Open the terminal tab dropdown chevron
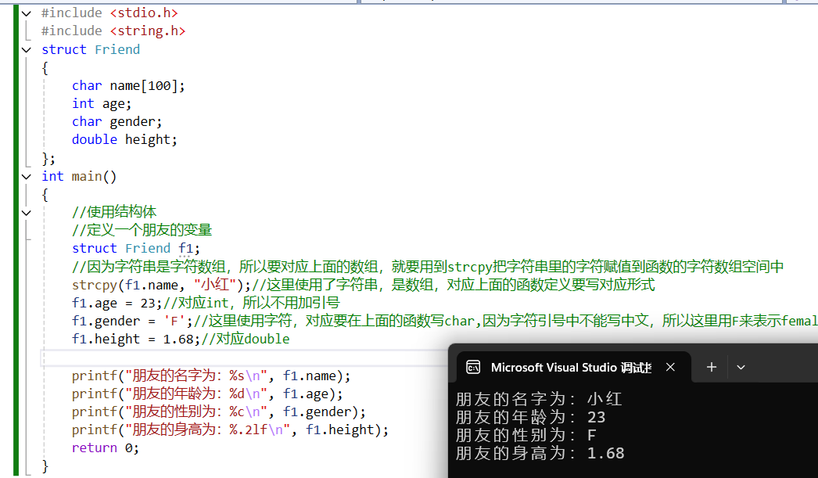The width and height of the screenshot is (818, 478). tap(741, 368)
